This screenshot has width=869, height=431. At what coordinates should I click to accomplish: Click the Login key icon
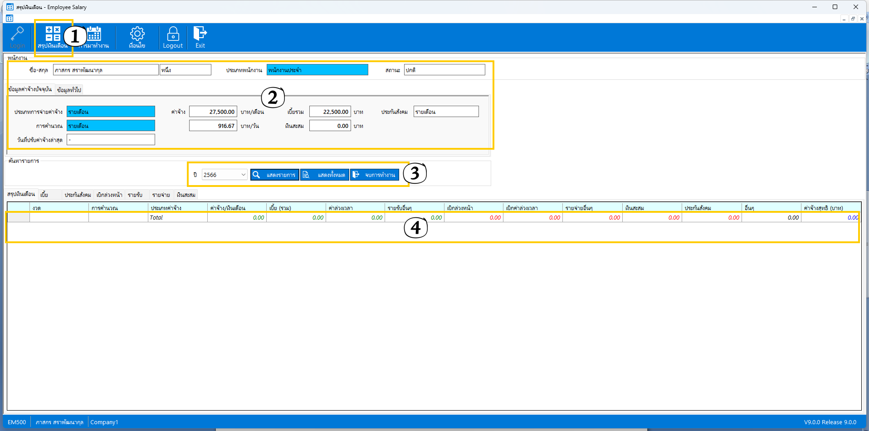coord(17,34)
